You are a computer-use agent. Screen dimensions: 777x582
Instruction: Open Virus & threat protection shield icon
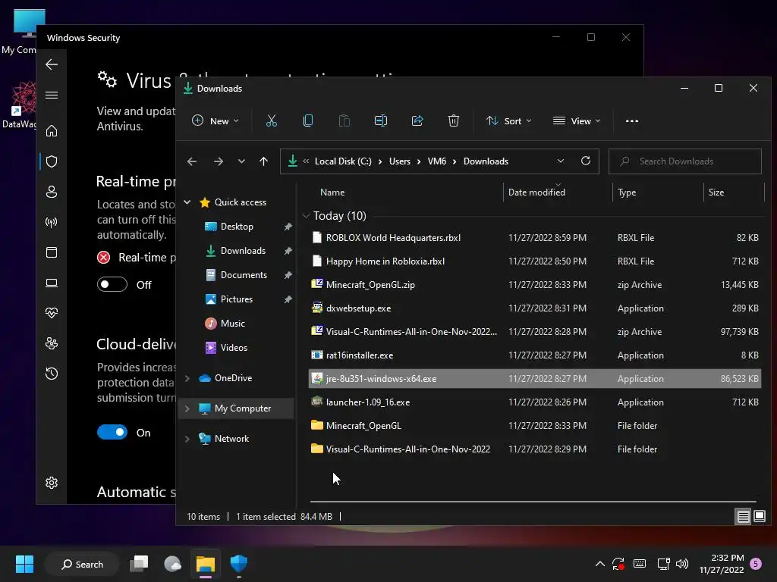pyautogui.click(x=52, y=161)
